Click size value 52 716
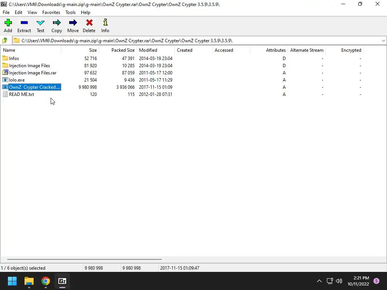Viewport: 387px width, 290px height. pyautogui.click(x=90, y=59)
